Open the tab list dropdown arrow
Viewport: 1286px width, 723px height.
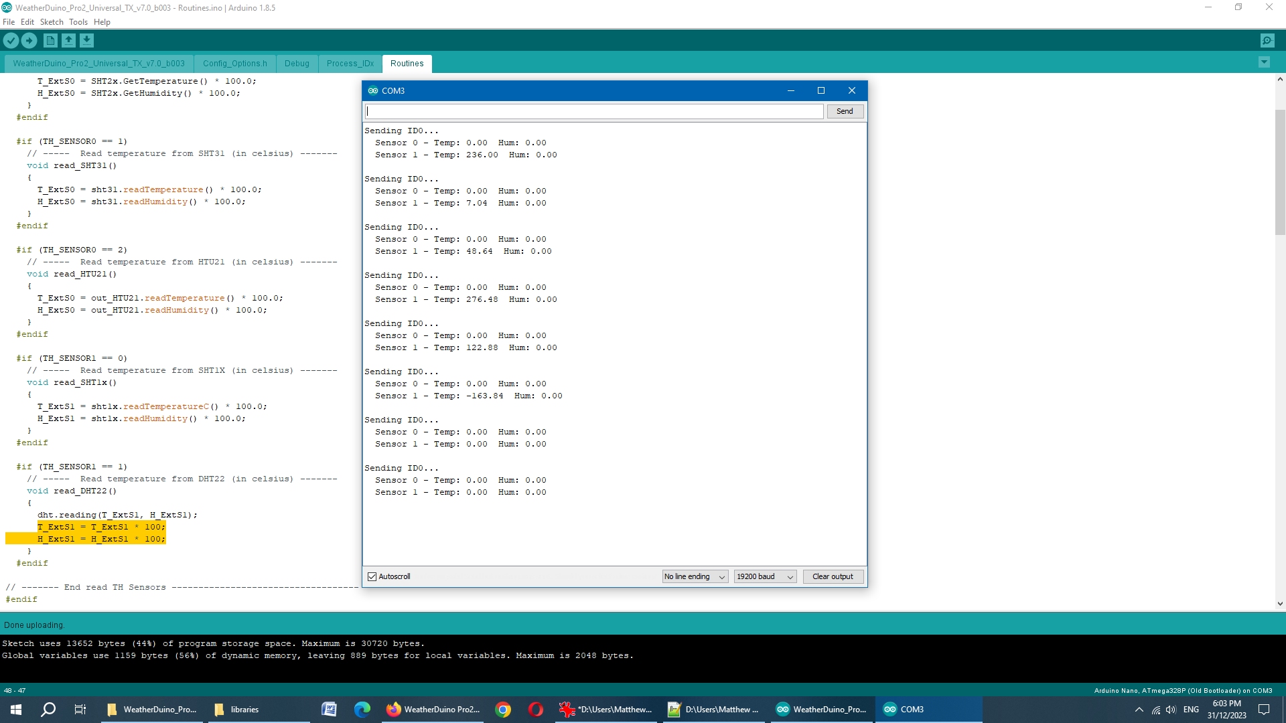pyautogui.click(x=1264, y=63)
